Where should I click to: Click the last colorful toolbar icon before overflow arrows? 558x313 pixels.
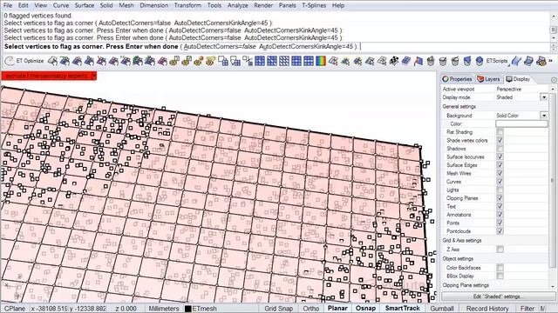point(541,61)
